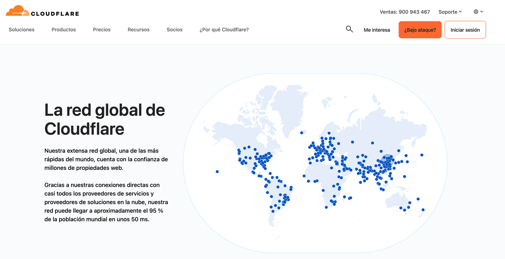The image size is (505, 259).
Task: Open the Socios menu
Action: click(x=175, y=30)
